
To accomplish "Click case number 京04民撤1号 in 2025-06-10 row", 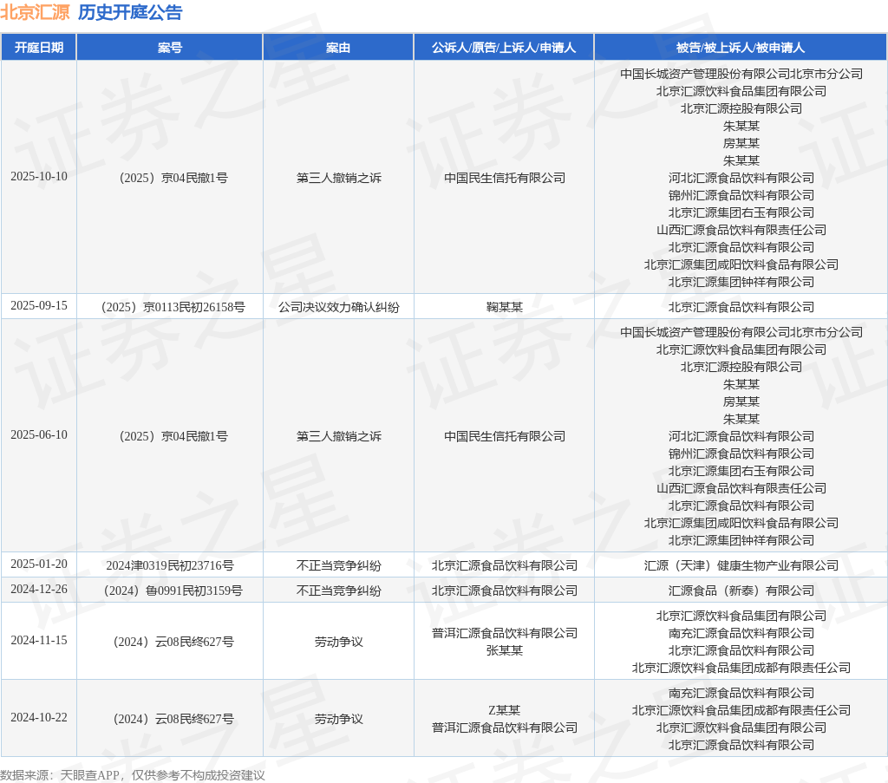I will click(173, 436).
